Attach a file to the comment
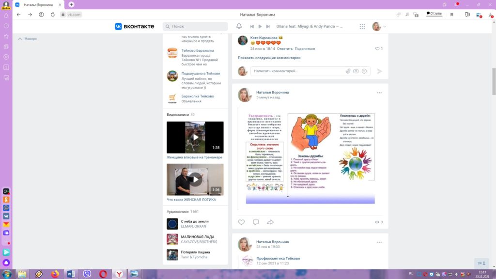The image size is (496, 279). click(x=348, y=71)
